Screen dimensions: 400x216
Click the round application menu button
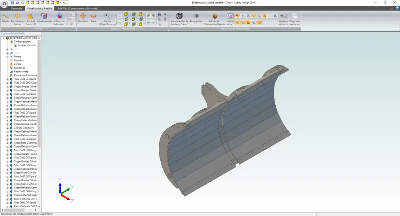(x=4, y=4)
